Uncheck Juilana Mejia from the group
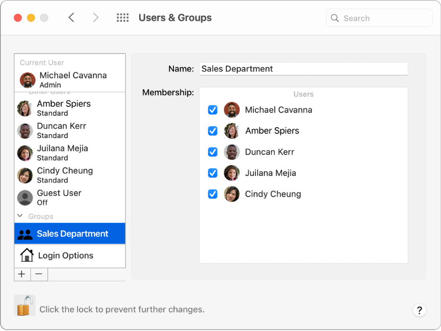Viewport: 441px width, 331px height. tap(212, 173)
